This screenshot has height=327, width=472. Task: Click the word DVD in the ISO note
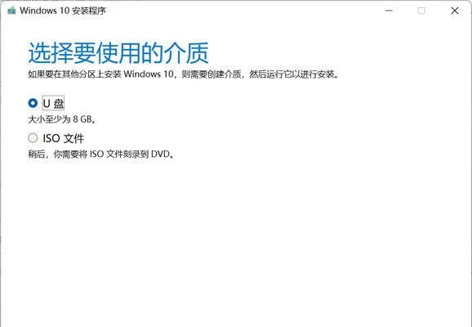click(160, 155)
